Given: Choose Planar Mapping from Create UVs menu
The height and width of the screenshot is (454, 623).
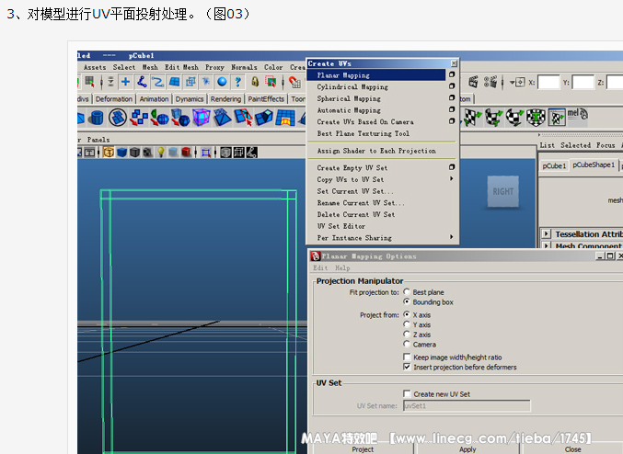Looking at the screenshot, I should coord(343,75).
